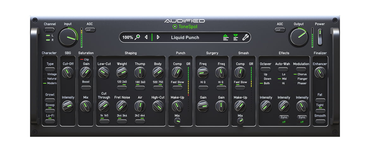This screenshot has width=370, height=152.
Task: Click the Air knob
Action: tap(140, 106)
